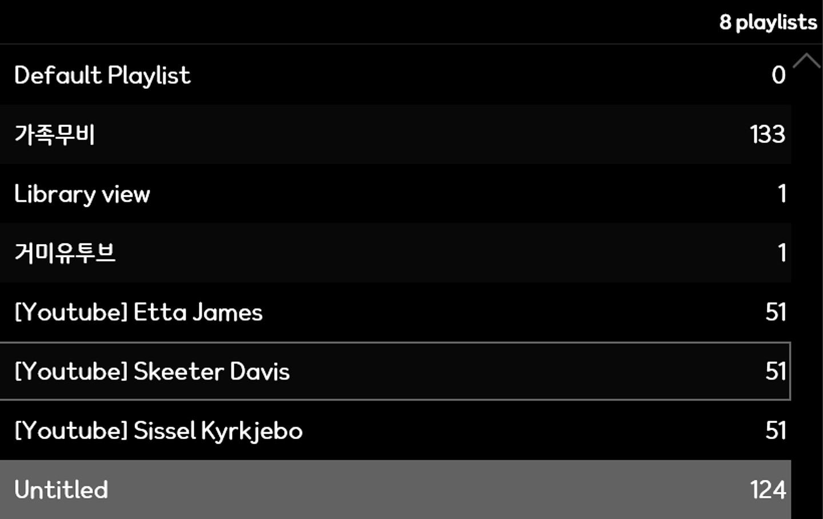Select the highlighted Untitled playlist

(61, 490)
